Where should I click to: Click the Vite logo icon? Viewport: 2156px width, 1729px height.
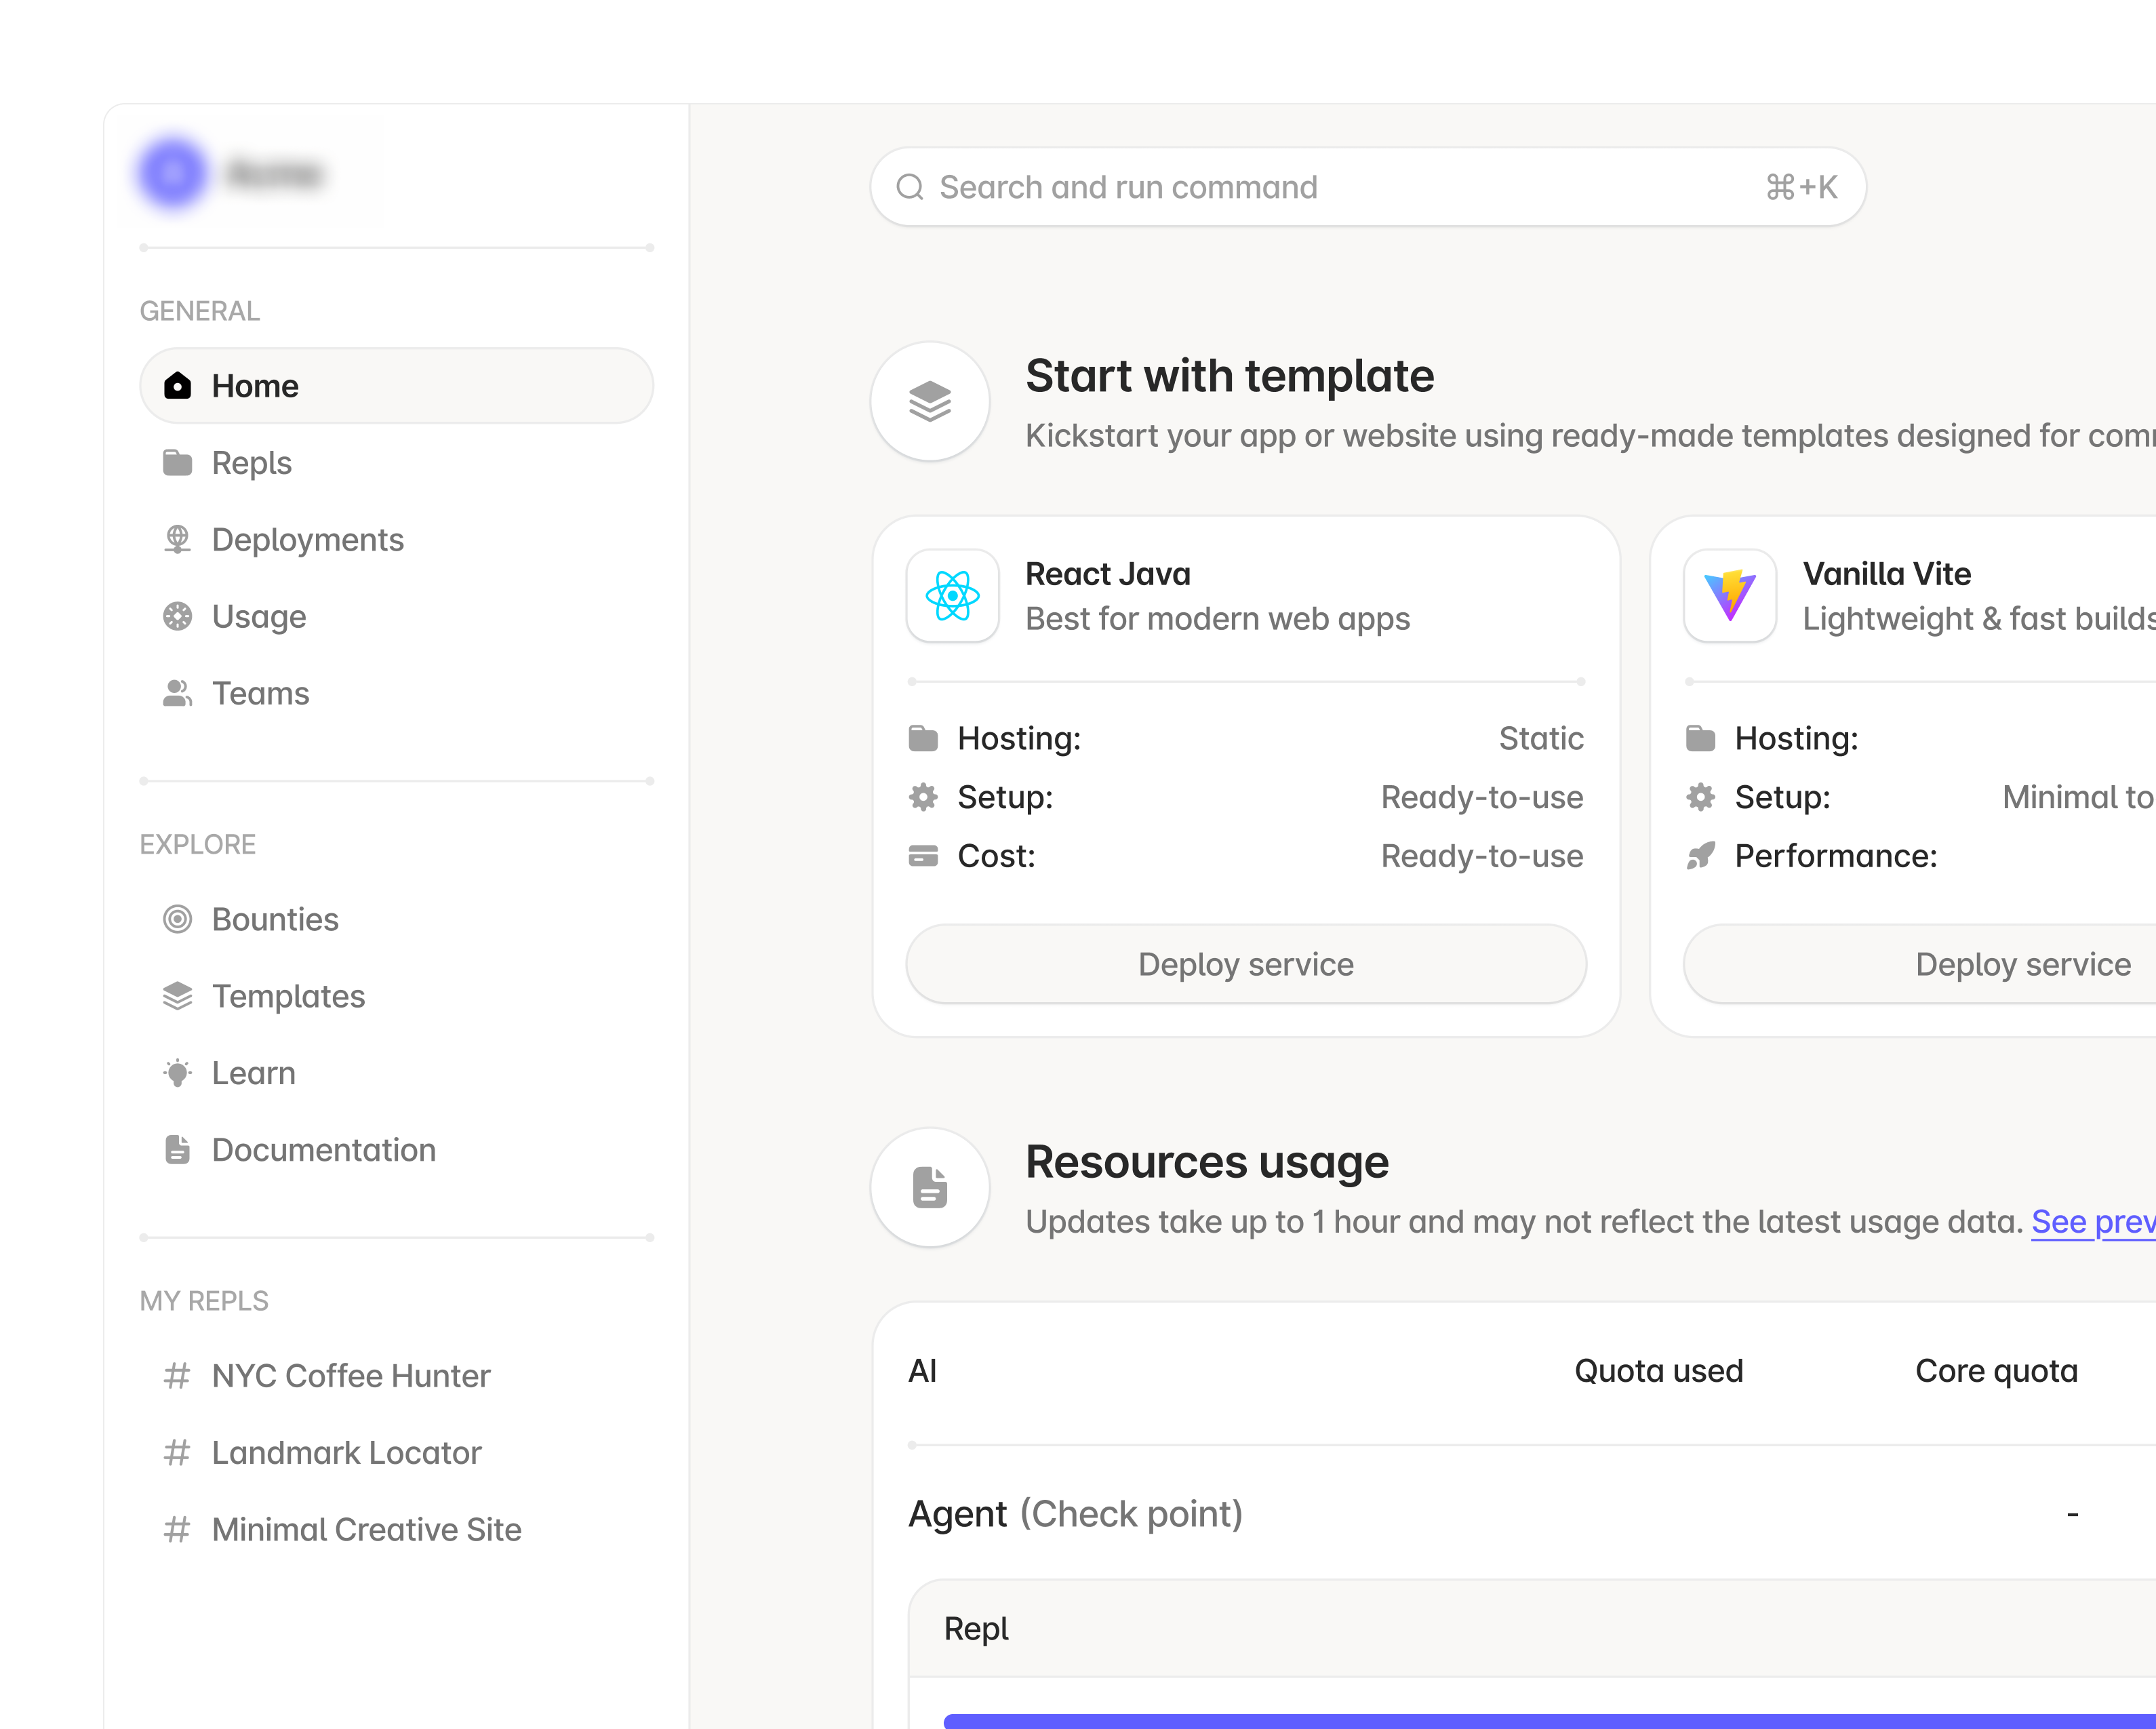tap(1730, 596)
